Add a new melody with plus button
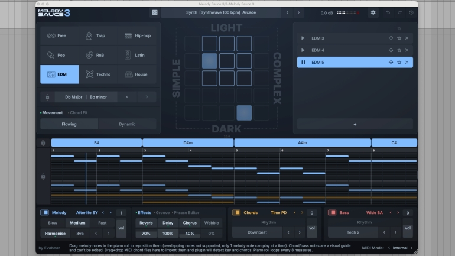455x256 pixels. pyautogui.click(x=355, y=124)
